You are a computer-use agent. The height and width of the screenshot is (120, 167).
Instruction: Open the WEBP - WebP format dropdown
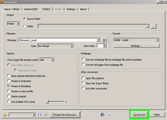pos(137,40)
